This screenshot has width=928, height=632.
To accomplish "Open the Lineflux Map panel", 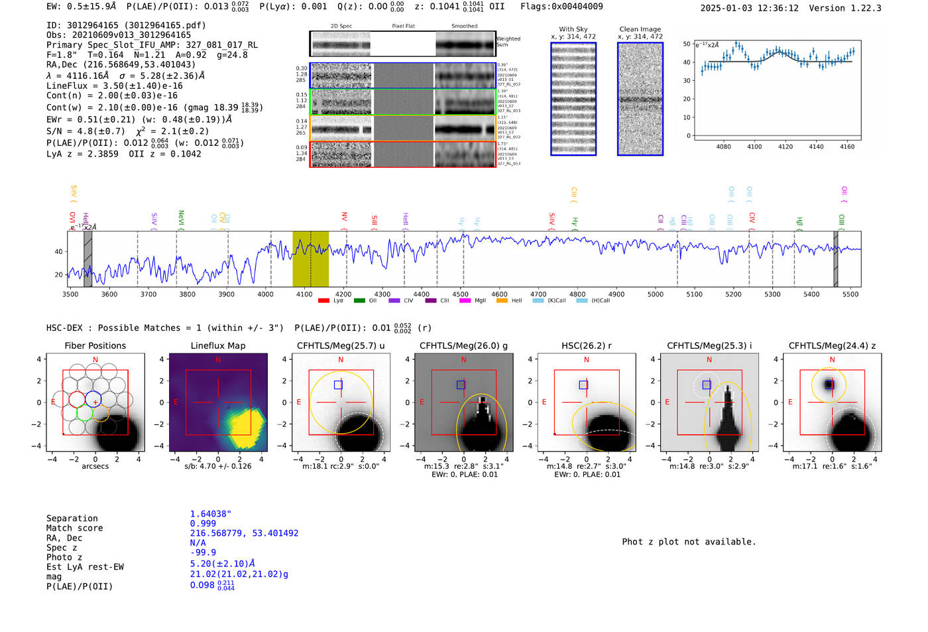I will [x=218, y=403].
